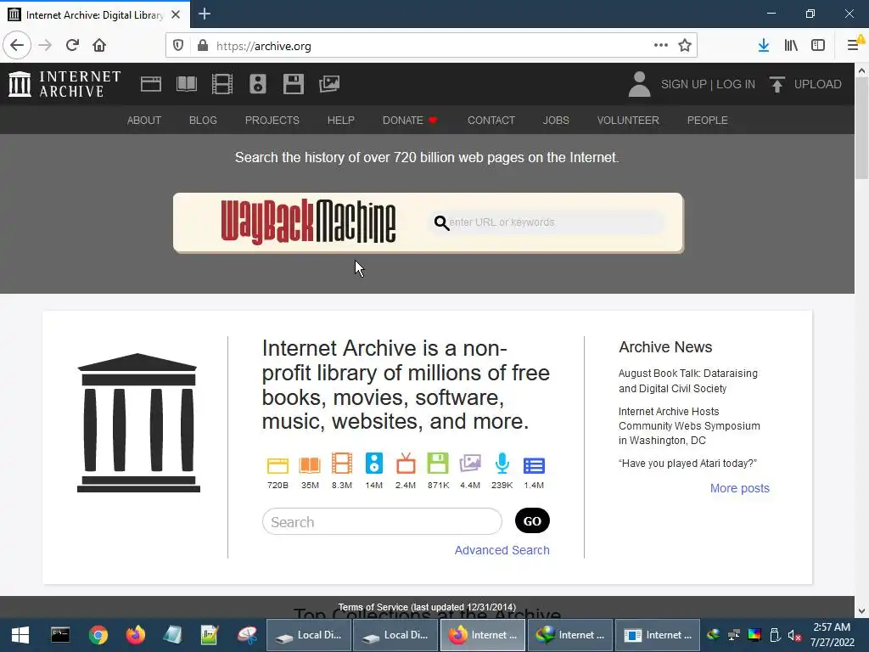Open Community Webs Symposium news post

tap(689, 426)
